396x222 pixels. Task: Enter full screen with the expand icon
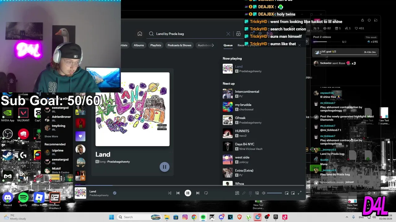point(299,193)
